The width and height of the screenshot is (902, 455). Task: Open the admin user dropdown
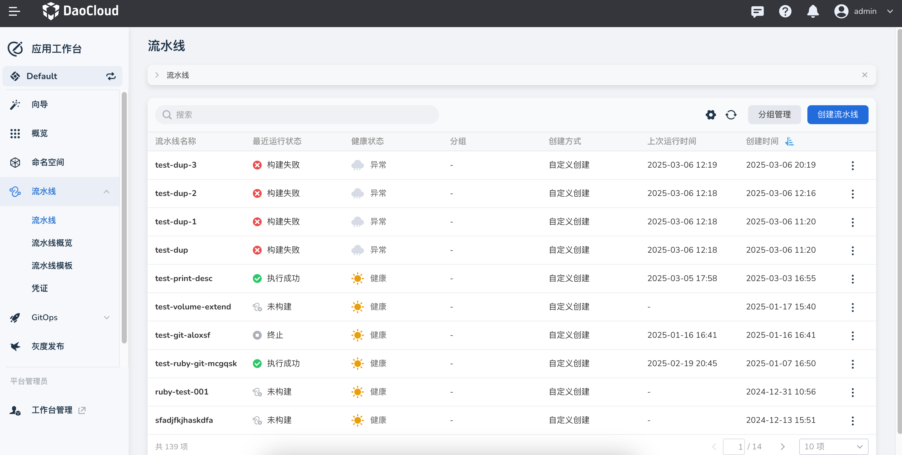864,12
